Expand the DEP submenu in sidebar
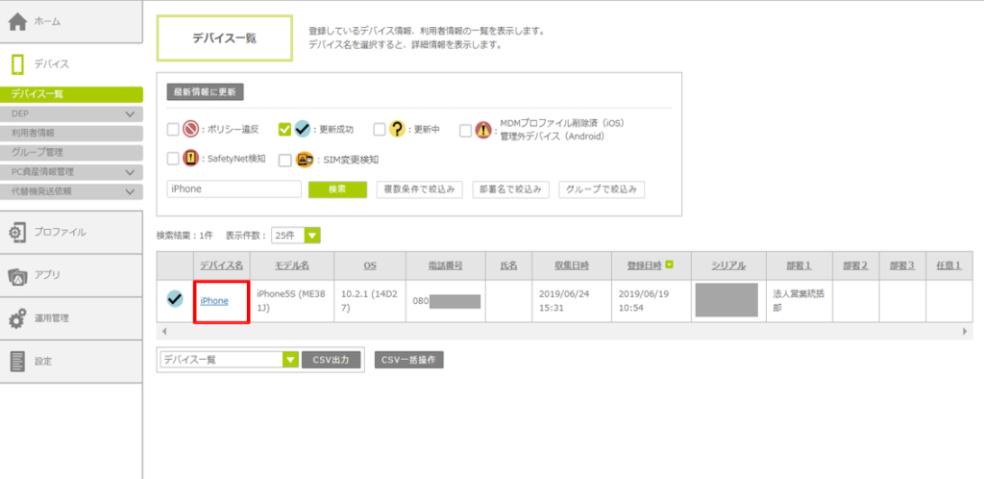 tap(131, 113)
